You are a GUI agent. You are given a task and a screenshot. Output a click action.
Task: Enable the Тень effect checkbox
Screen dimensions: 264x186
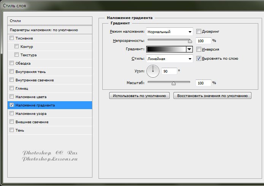[11, 130]
